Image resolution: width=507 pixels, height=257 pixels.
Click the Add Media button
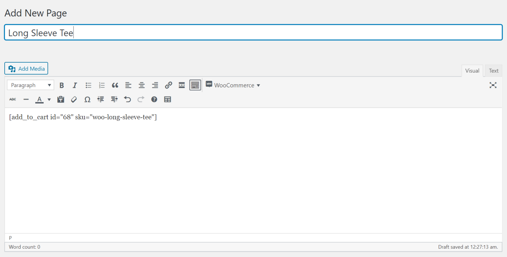tap(26, 69)
